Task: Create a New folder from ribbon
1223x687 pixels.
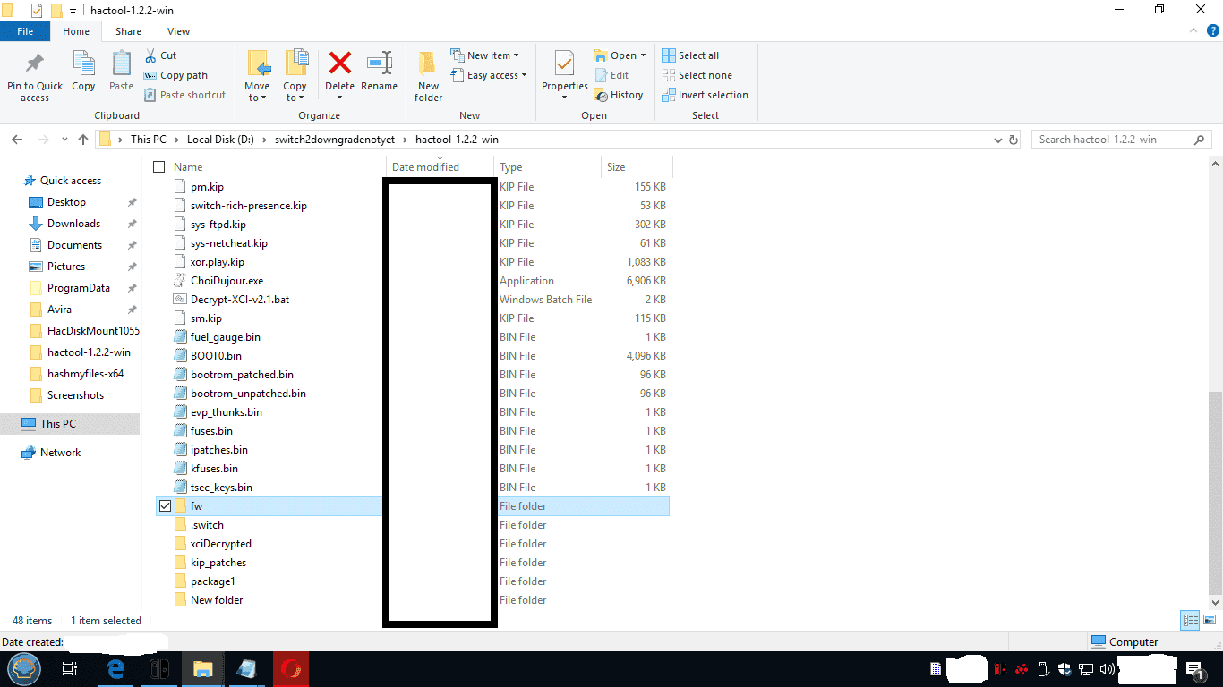Action: tap(428, 75)
